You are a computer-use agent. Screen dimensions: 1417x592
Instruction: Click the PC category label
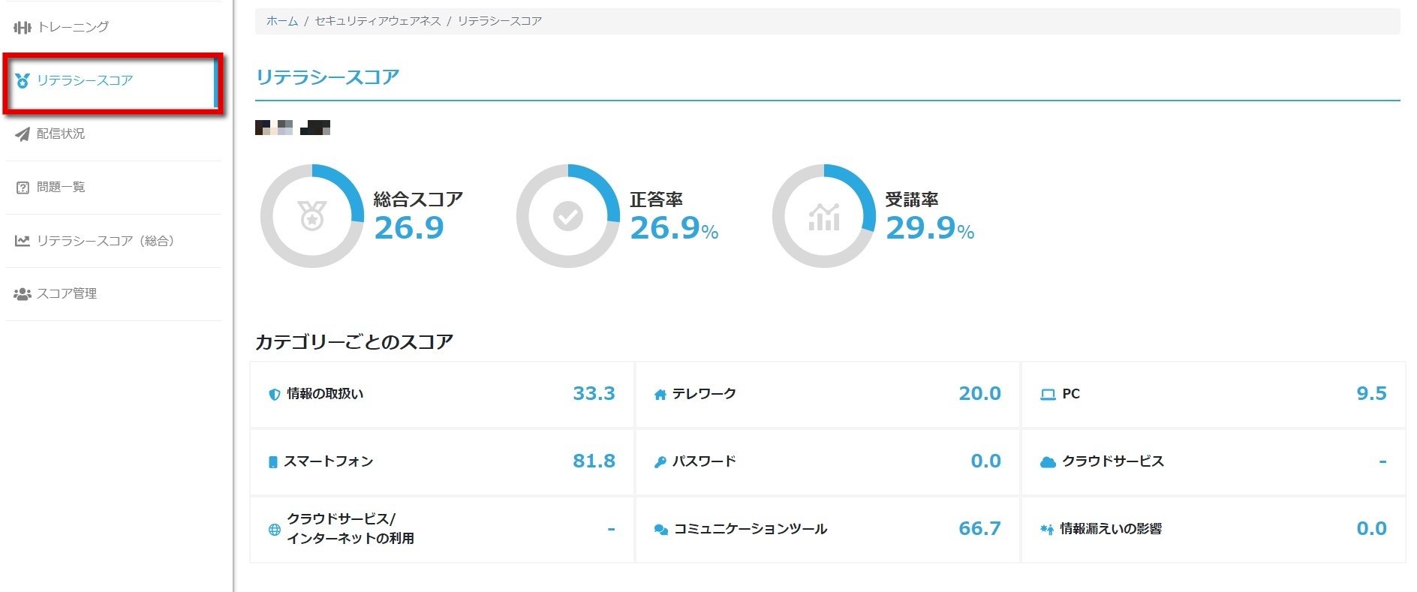[1071, 394]
